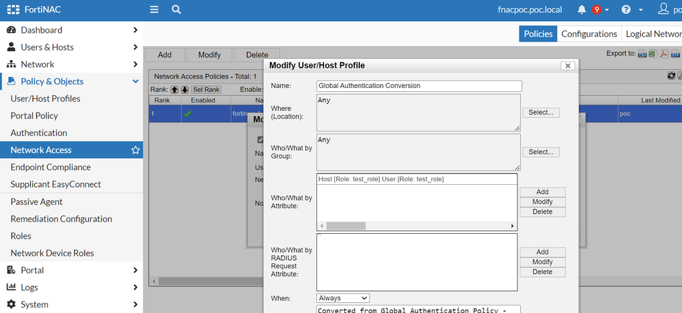Expand the System menu chevron
Image resolution: width=682 pixels, height=313 pixels.
click(x=135, y=304)
